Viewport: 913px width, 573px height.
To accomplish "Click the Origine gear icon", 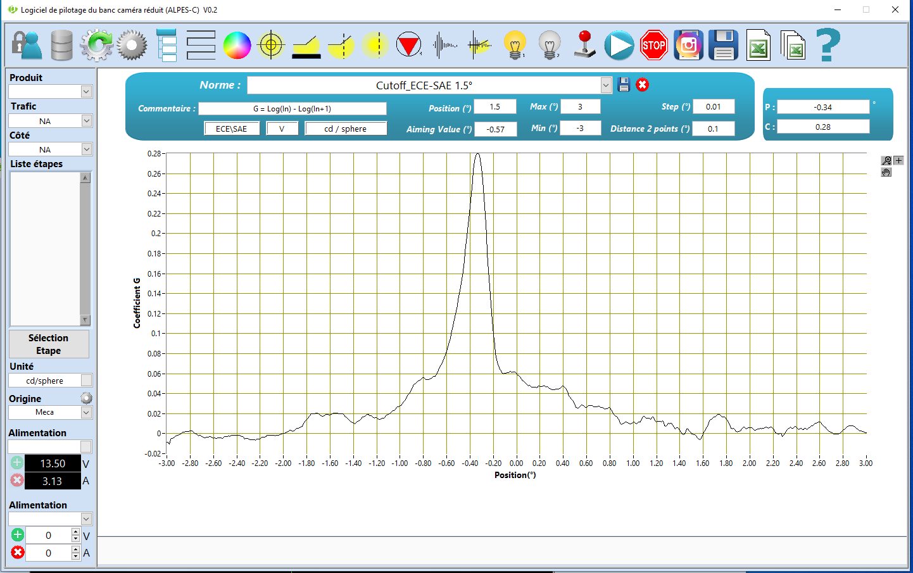I will (87, 398).
